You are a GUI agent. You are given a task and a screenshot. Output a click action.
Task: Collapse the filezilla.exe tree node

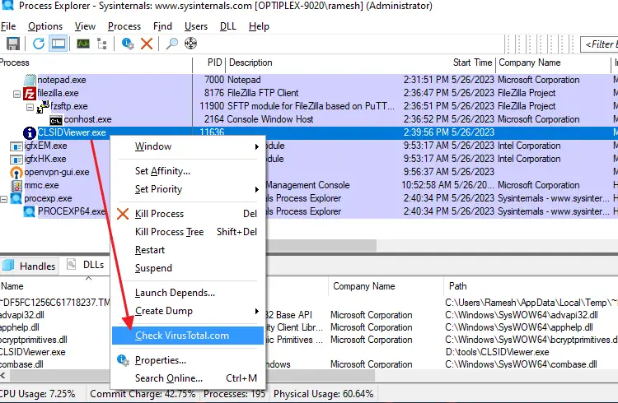17,94
